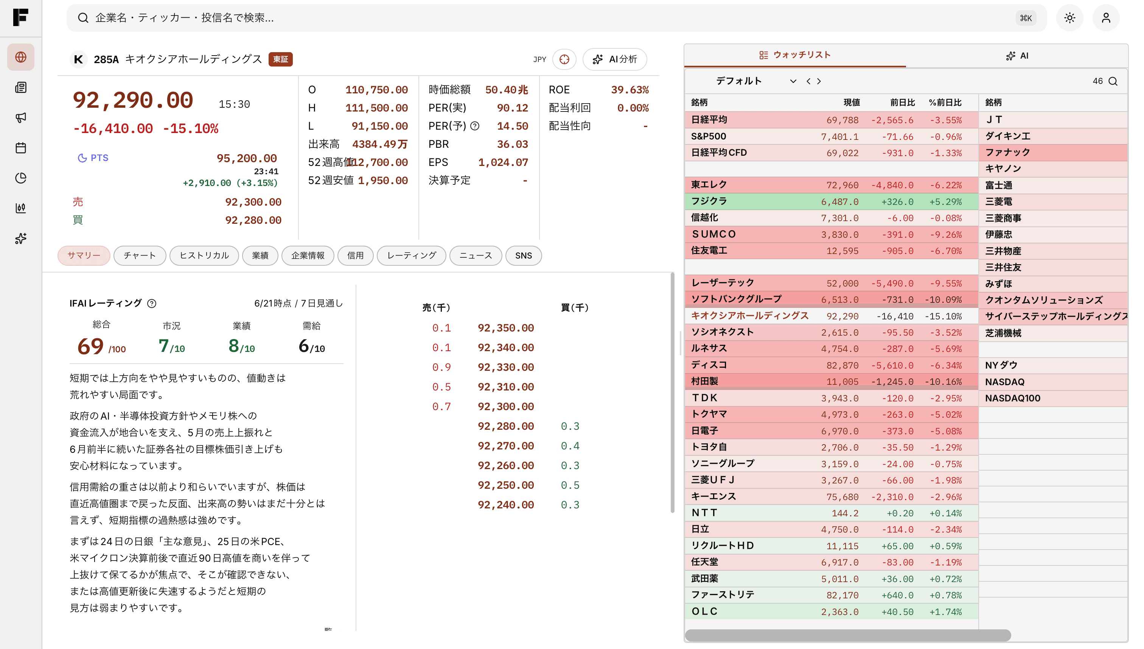
Task: Open the newspaper news sidebar icon
Action: pyautogui.click(x=20, y=87)
